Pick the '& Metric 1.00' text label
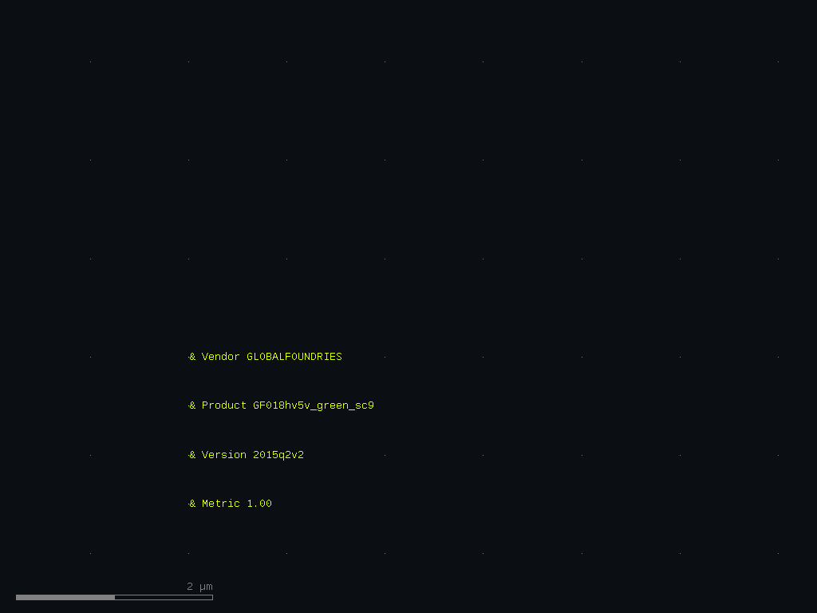The image size is (817, 613). coord(231,504)
